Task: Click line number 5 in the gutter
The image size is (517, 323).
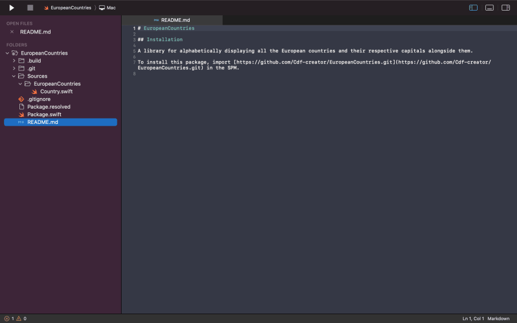Action: click(x=134, y=51)
